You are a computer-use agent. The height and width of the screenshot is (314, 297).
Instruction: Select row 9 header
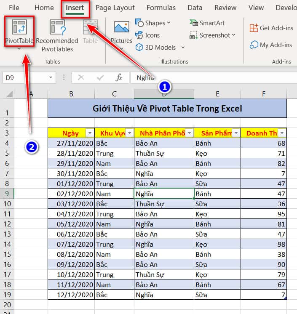(7, 194)
